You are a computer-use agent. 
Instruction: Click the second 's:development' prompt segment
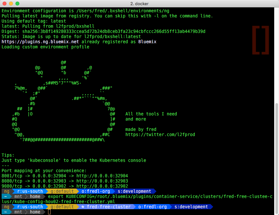point(191,207)
